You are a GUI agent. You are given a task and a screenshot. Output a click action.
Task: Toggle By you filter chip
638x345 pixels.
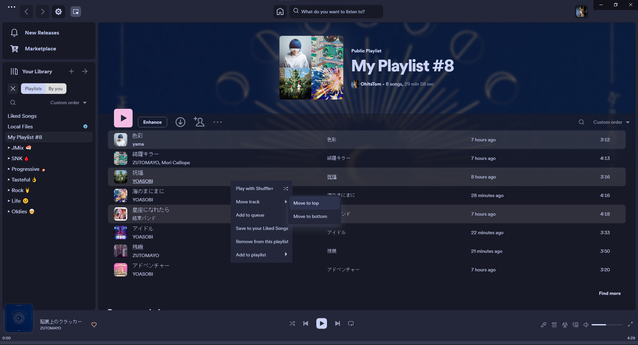55,89
